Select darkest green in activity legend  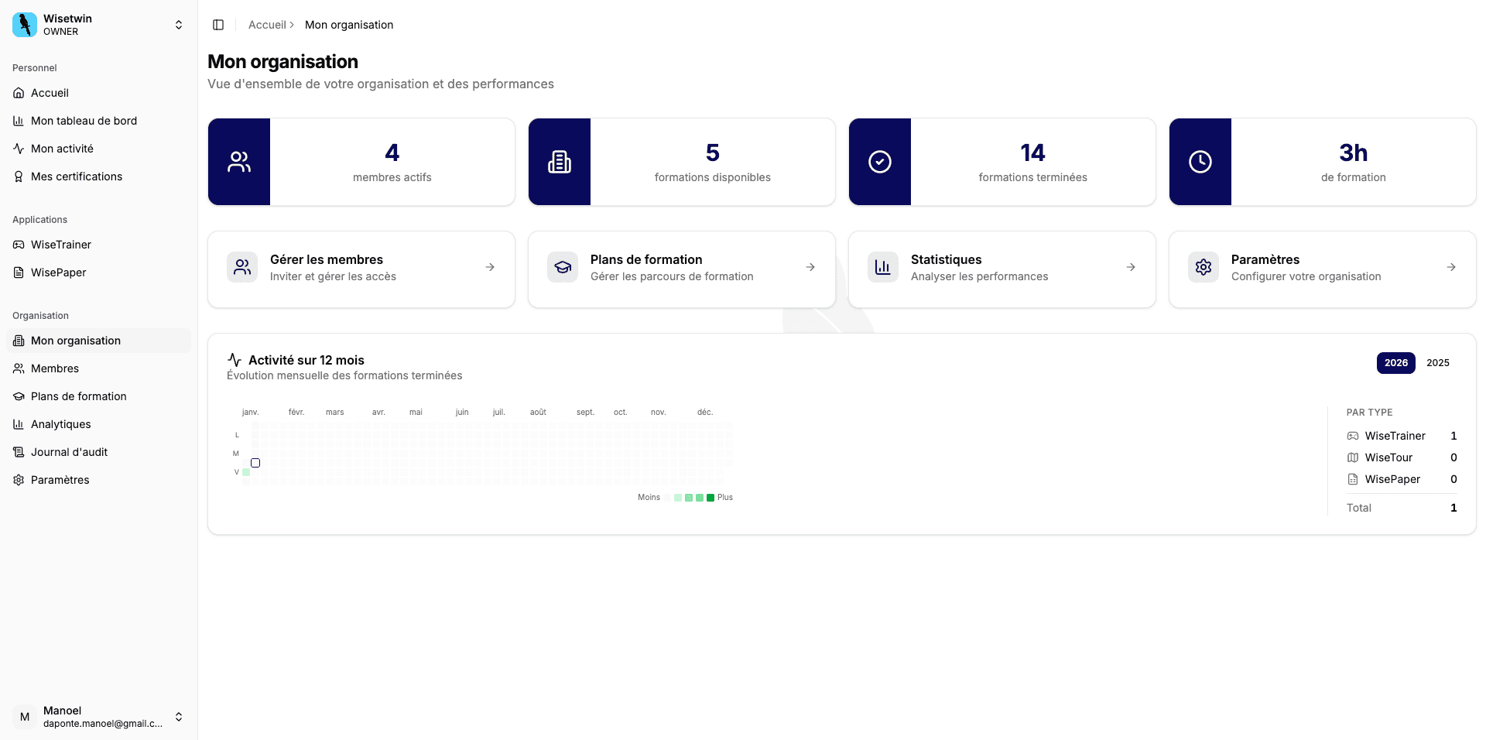710,498
